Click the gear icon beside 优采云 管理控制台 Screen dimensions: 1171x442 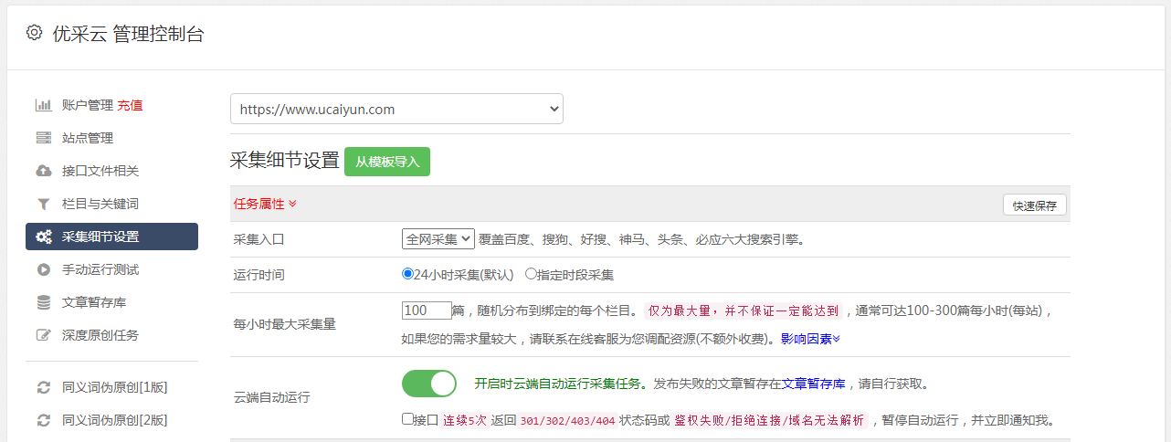[x=34, y=33]
